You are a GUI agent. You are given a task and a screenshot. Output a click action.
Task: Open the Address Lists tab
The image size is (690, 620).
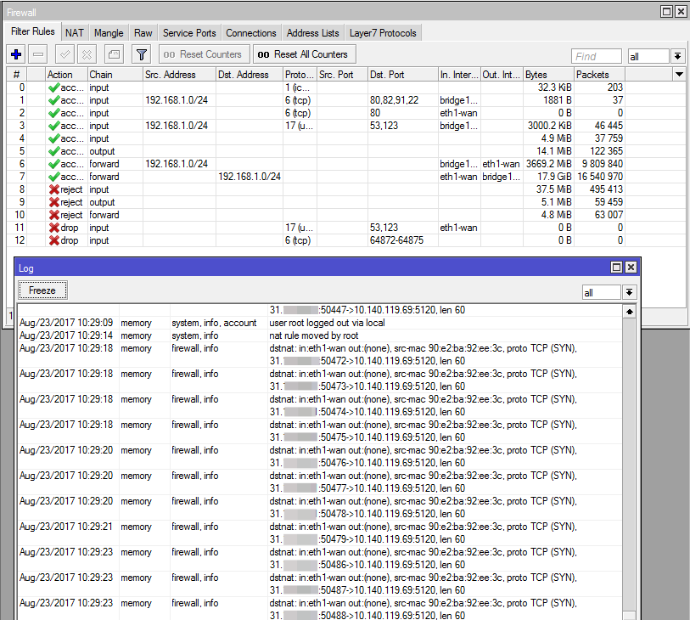tap(313, 33)
